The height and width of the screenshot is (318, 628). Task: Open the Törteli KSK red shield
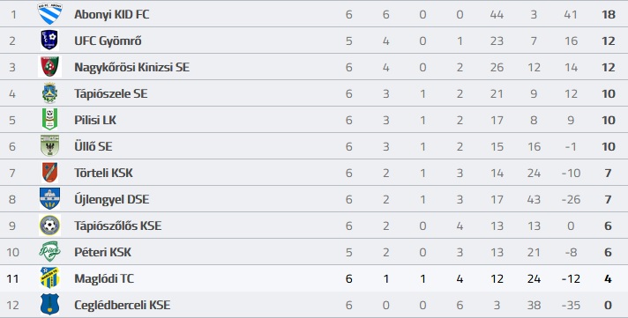tap(49, 173)
